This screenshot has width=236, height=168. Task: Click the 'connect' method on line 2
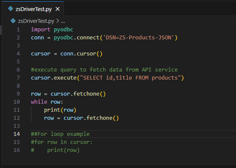pos(88,38)
